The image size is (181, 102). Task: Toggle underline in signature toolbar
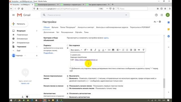tap(99, 50)
